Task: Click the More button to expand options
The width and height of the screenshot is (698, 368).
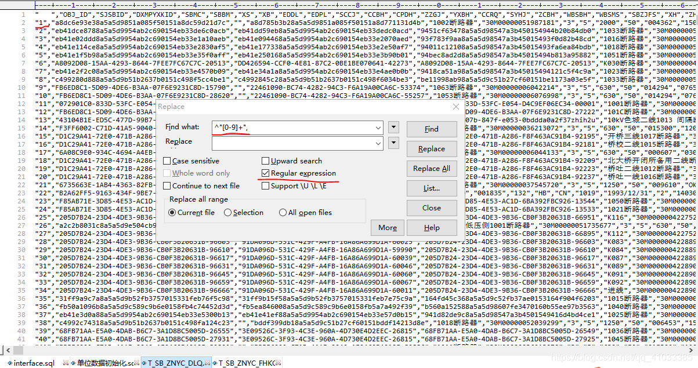Action: (388, 228)
